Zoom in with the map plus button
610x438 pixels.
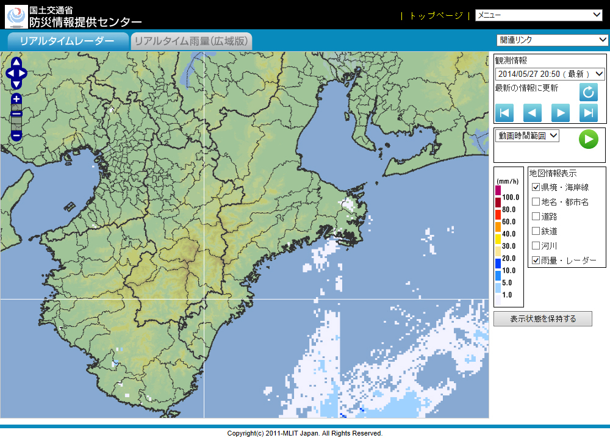click(16, 99)
